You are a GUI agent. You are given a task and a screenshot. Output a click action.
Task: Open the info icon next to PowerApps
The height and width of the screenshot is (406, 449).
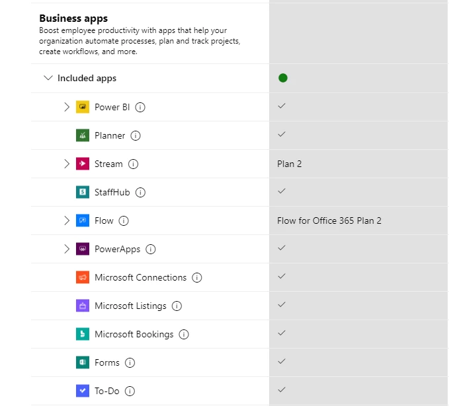(151, 249)
